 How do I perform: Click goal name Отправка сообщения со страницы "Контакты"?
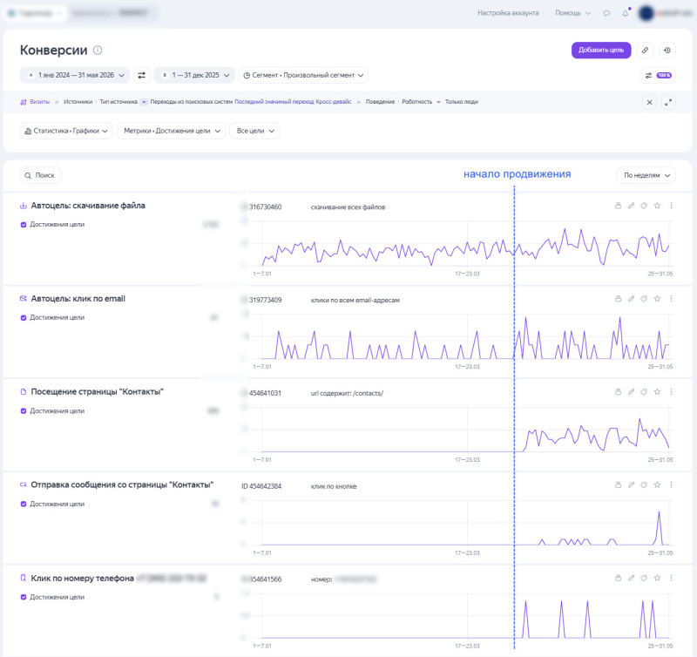pyautogui.click(x=122, y=485)
